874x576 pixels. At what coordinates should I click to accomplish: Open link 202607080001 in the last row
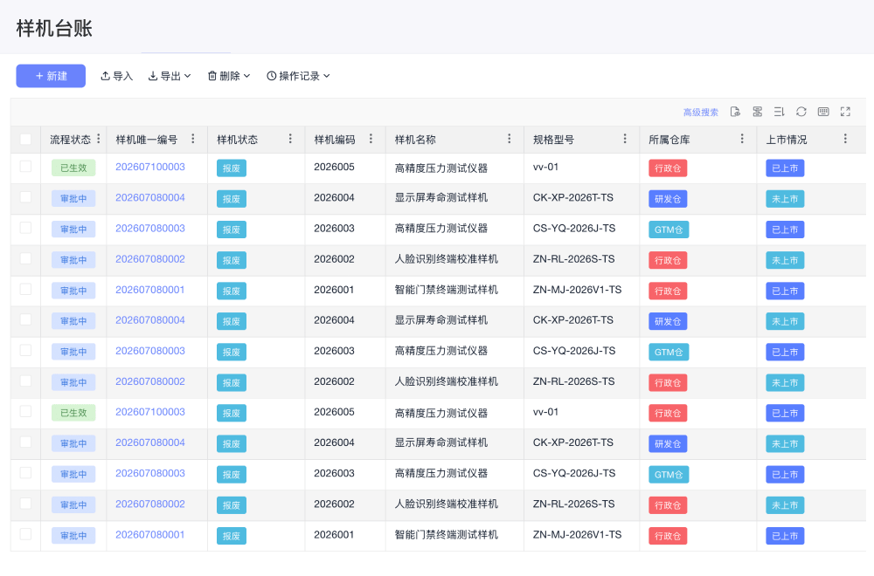click(x=150, y=535)
